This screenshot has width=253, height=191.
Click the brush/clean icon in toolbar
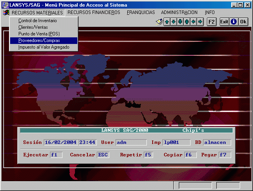tap(159, 22)
